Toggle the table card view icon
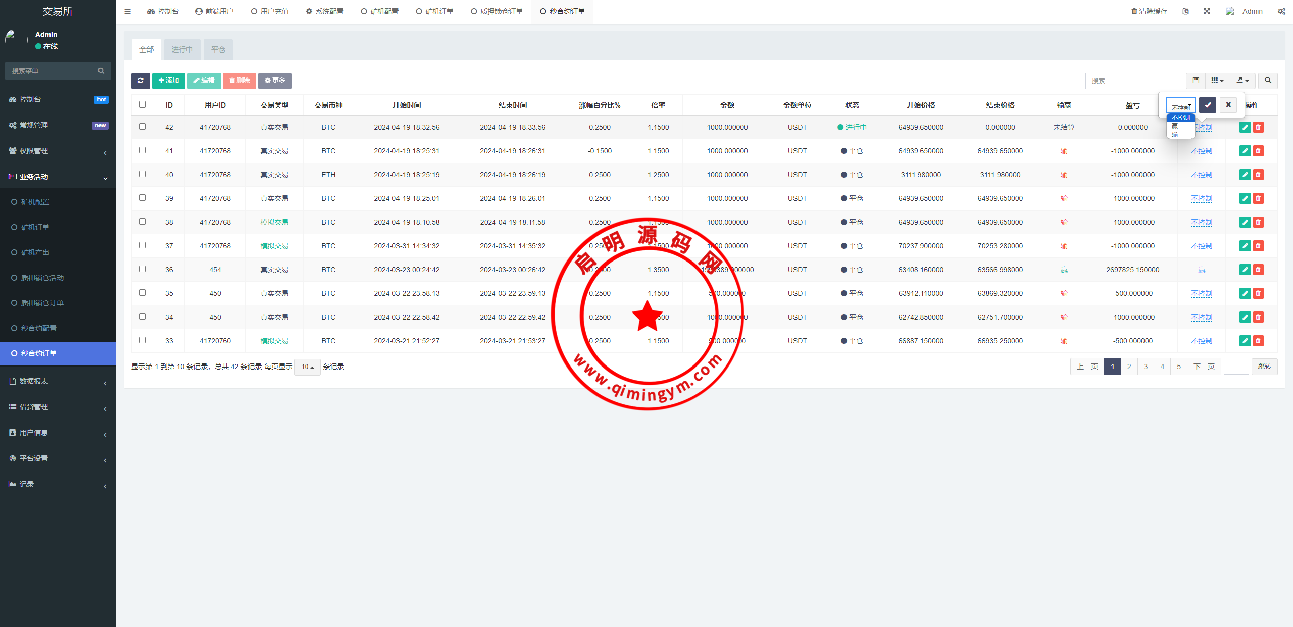 click(1196, 81)
